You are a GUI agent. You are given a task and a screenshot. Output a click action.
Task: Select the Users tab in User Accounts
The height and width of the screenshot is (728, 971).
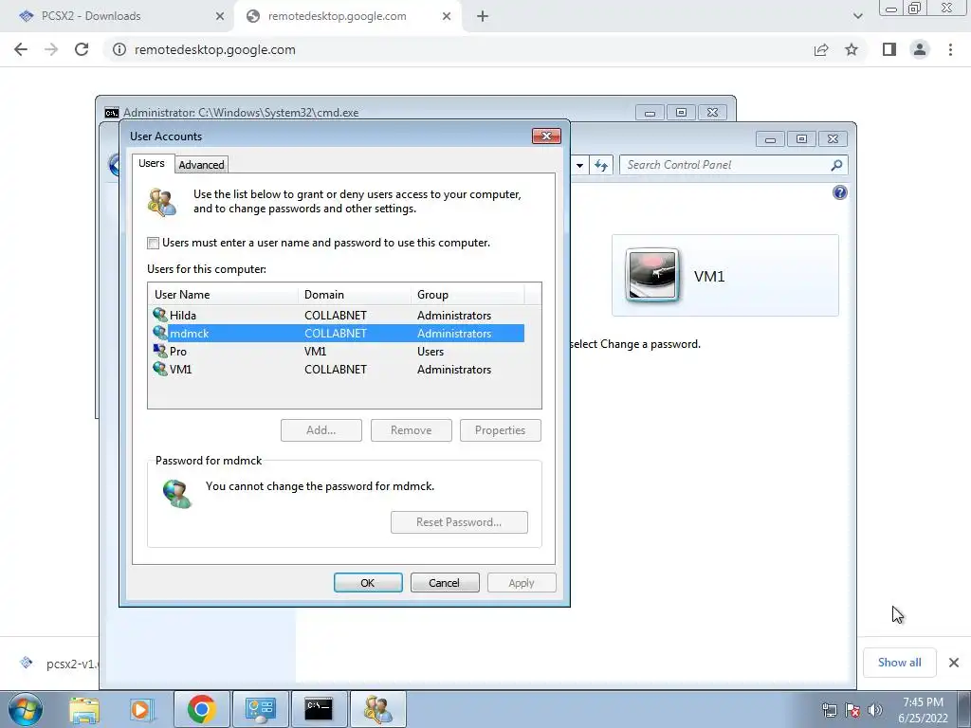click(152, 163)
